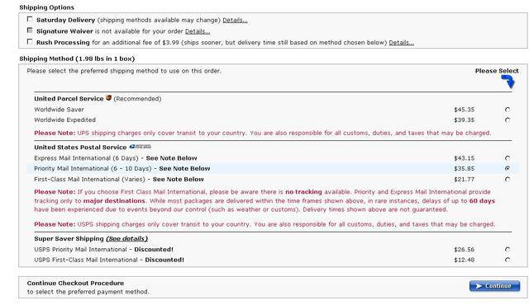This screenshot has height=305, width=529.
Task: Select discounted USPS First-Class Mail for $12.48
Action: [508, 260]
